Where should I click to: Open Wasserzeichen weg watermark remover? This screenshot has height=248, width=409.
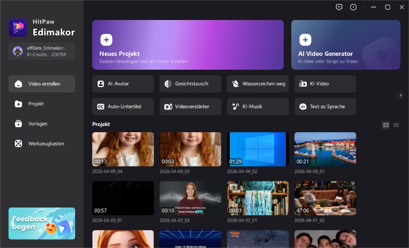click(258, 84)
